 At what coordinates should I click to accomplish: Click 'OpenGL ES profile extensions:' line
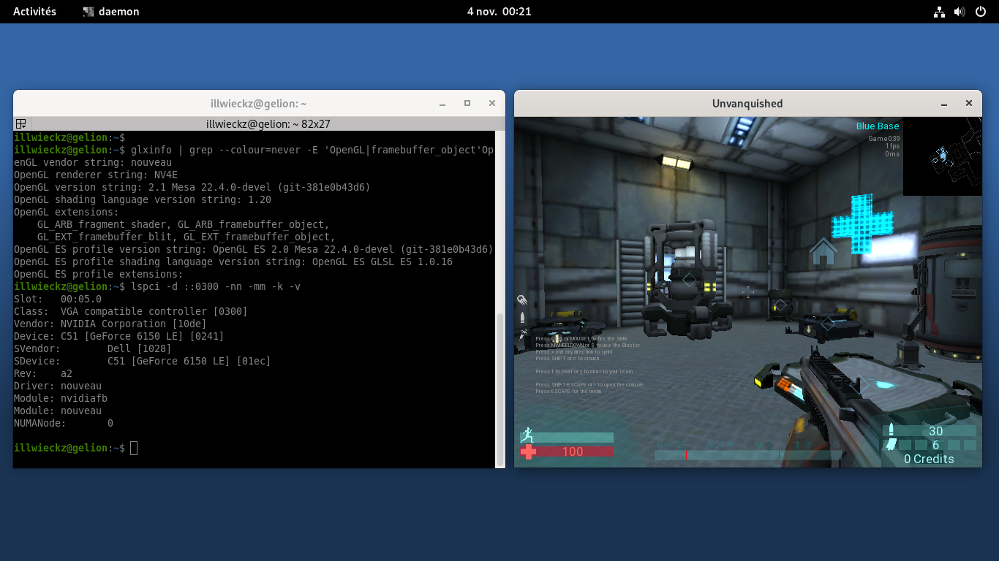tap(99, 274)
